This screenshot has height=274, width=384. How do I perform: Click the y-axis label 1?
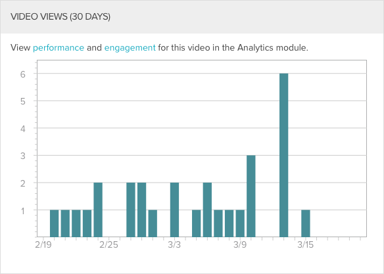(23, 211)
